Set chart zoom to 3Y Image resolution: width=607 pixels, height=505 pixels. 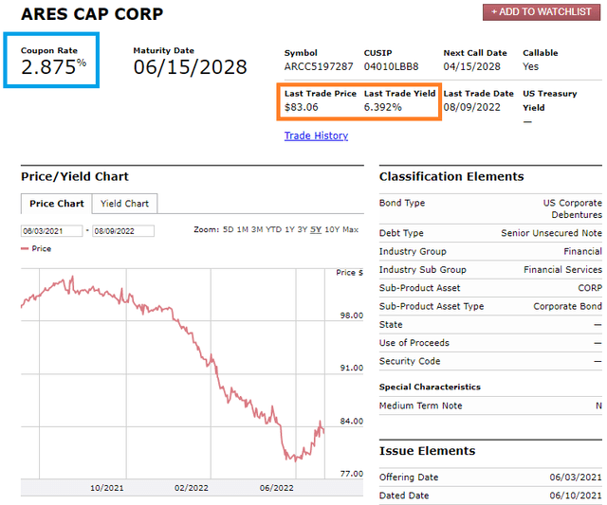pos(302,229)
